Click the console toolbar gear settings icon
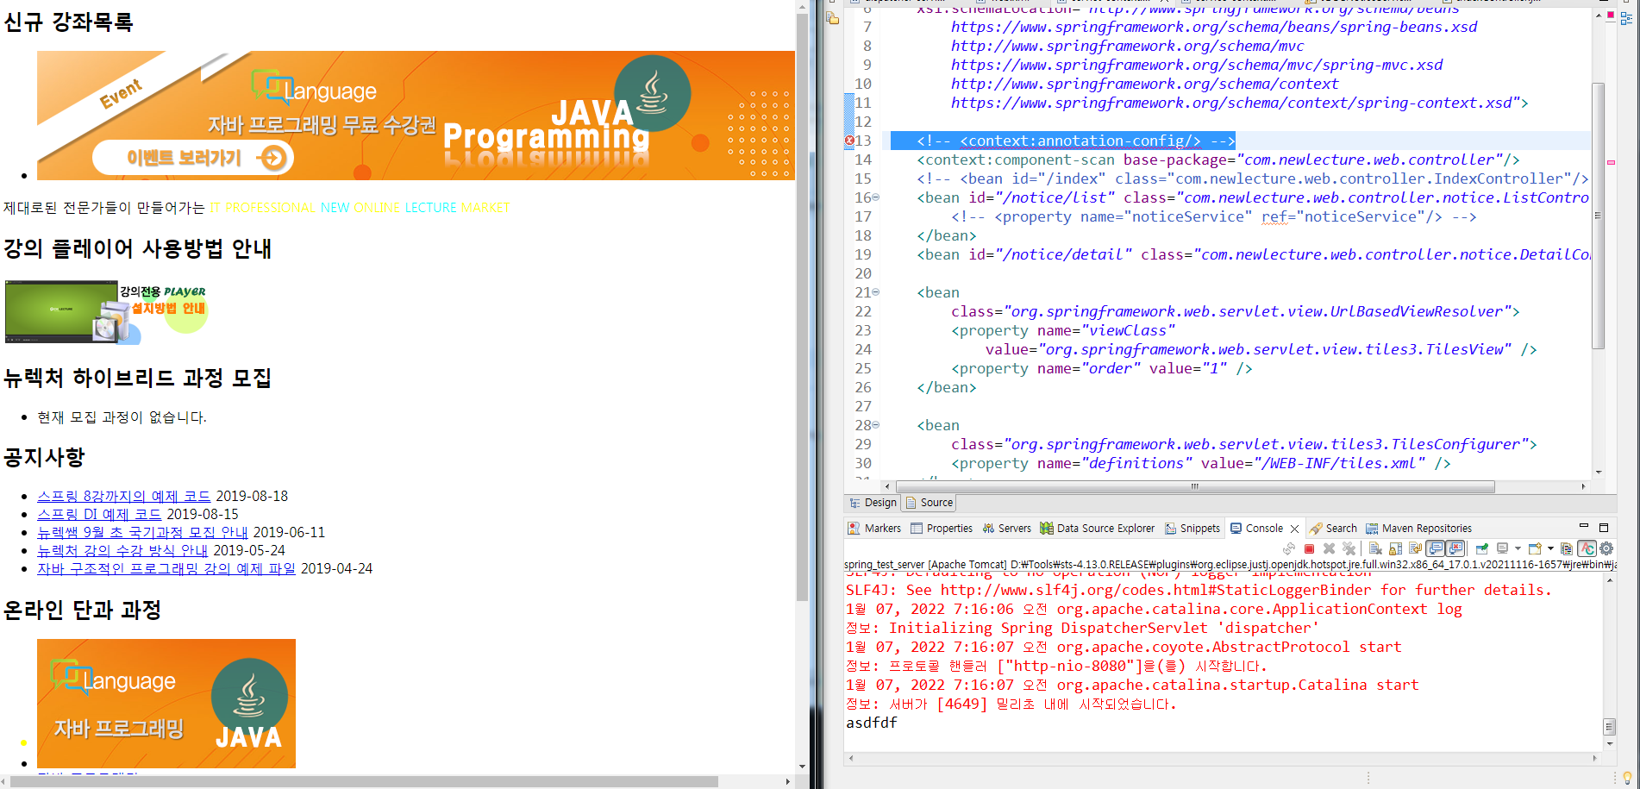1640x789 pixels. pos(1606,548)
